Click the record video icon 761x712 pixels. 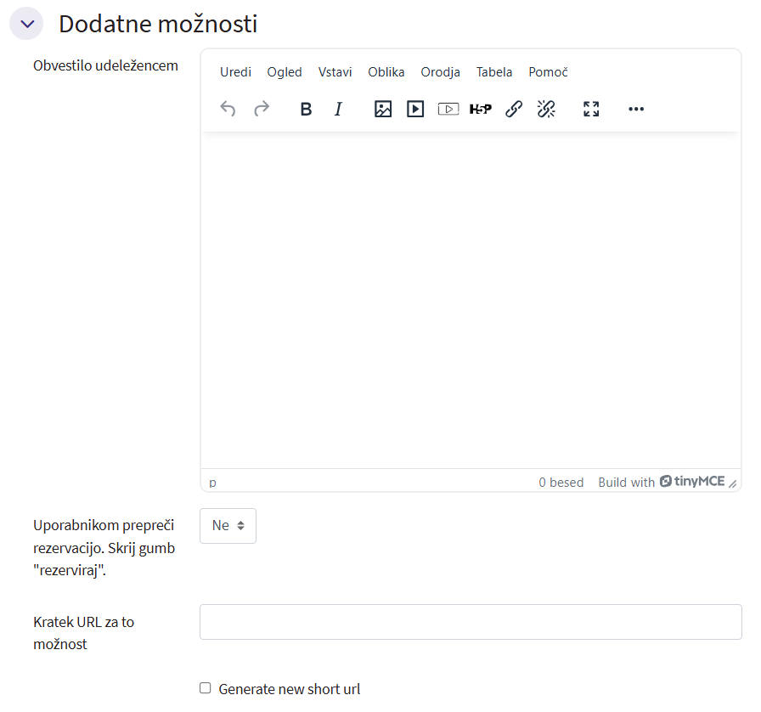pos(448,109)
